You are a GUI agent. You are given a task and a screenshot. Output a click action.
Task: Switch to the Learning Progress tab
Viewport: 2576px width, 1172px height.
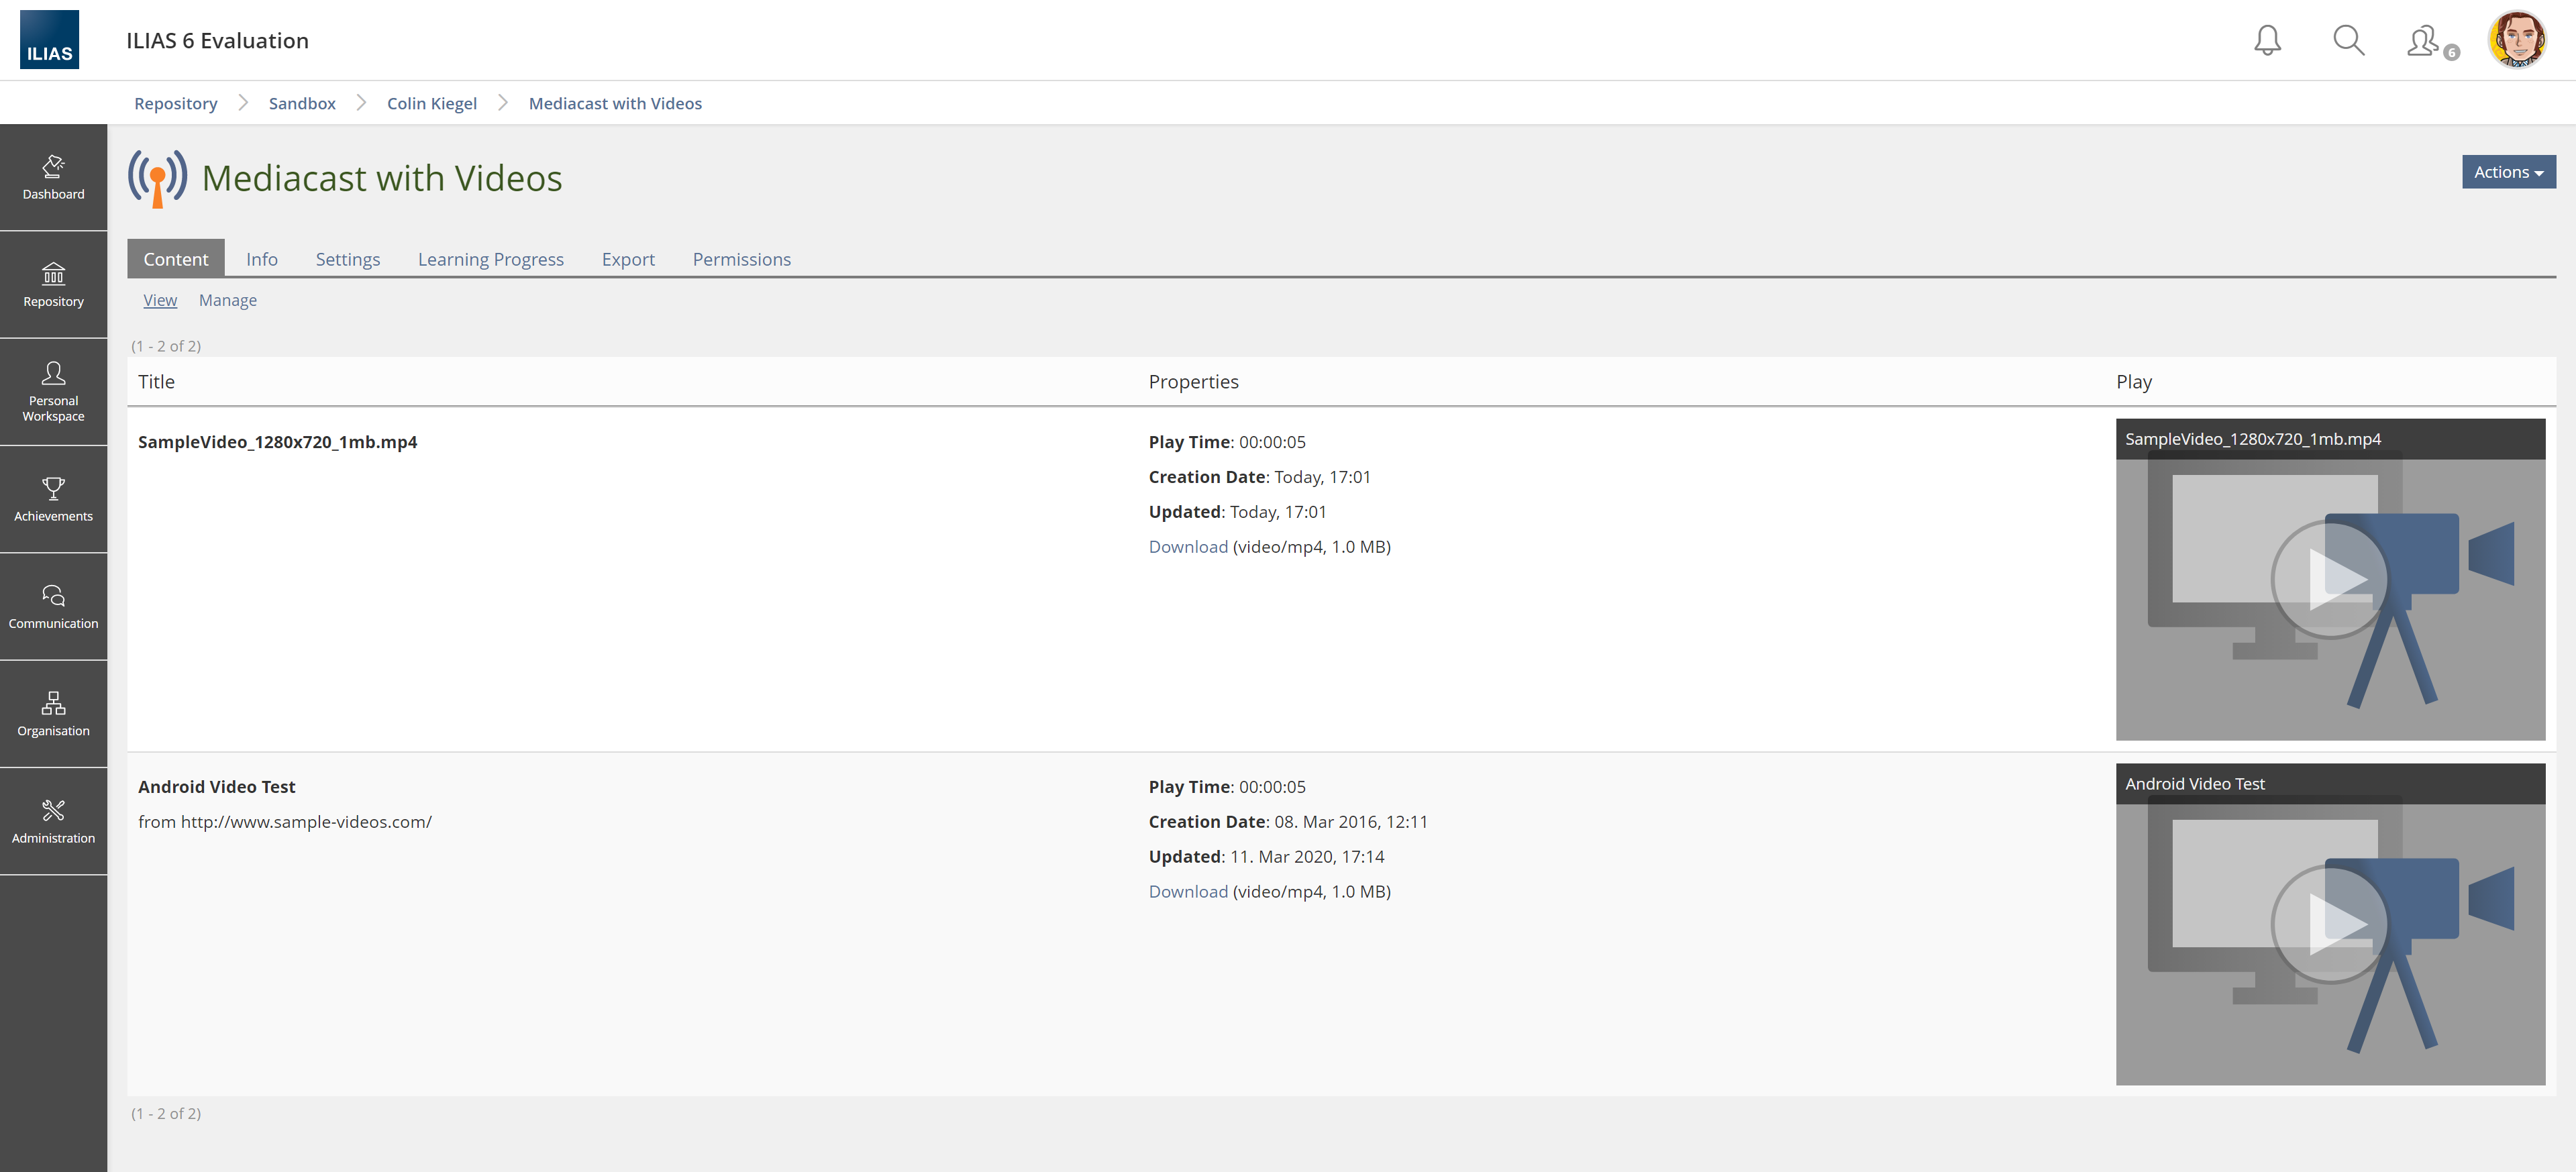490,259
